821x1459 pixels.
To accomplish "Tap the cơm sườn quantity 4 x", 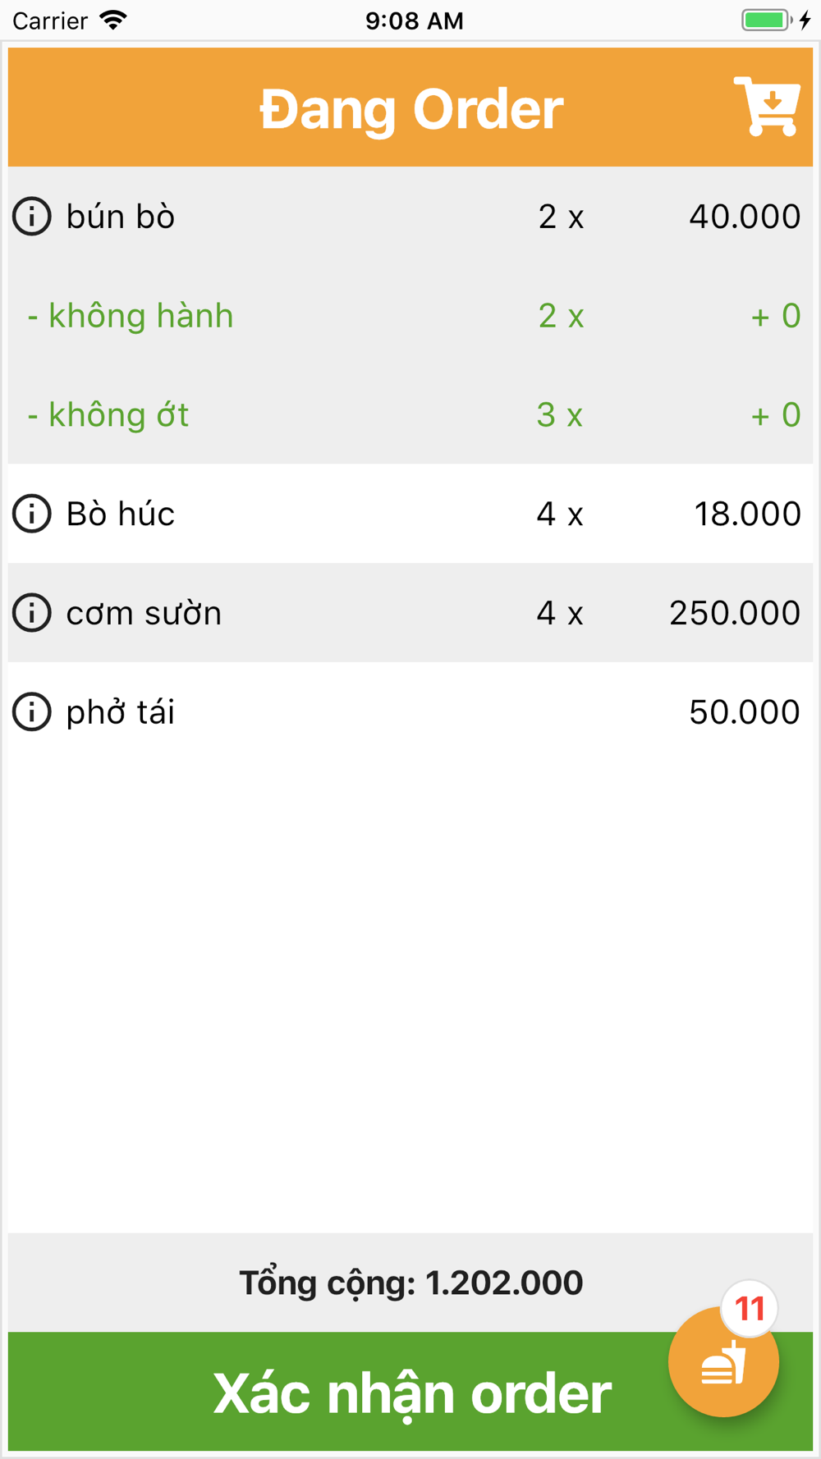I will point(560,613).
